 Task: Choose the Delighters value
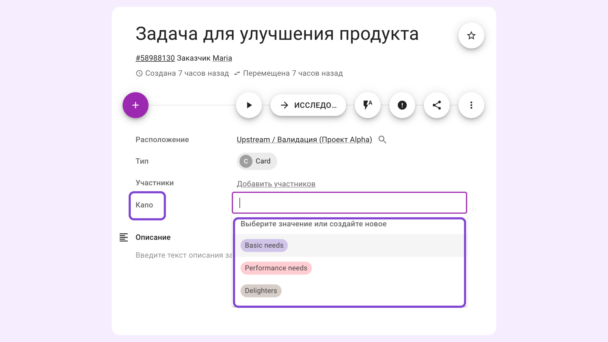pos(261,291)
